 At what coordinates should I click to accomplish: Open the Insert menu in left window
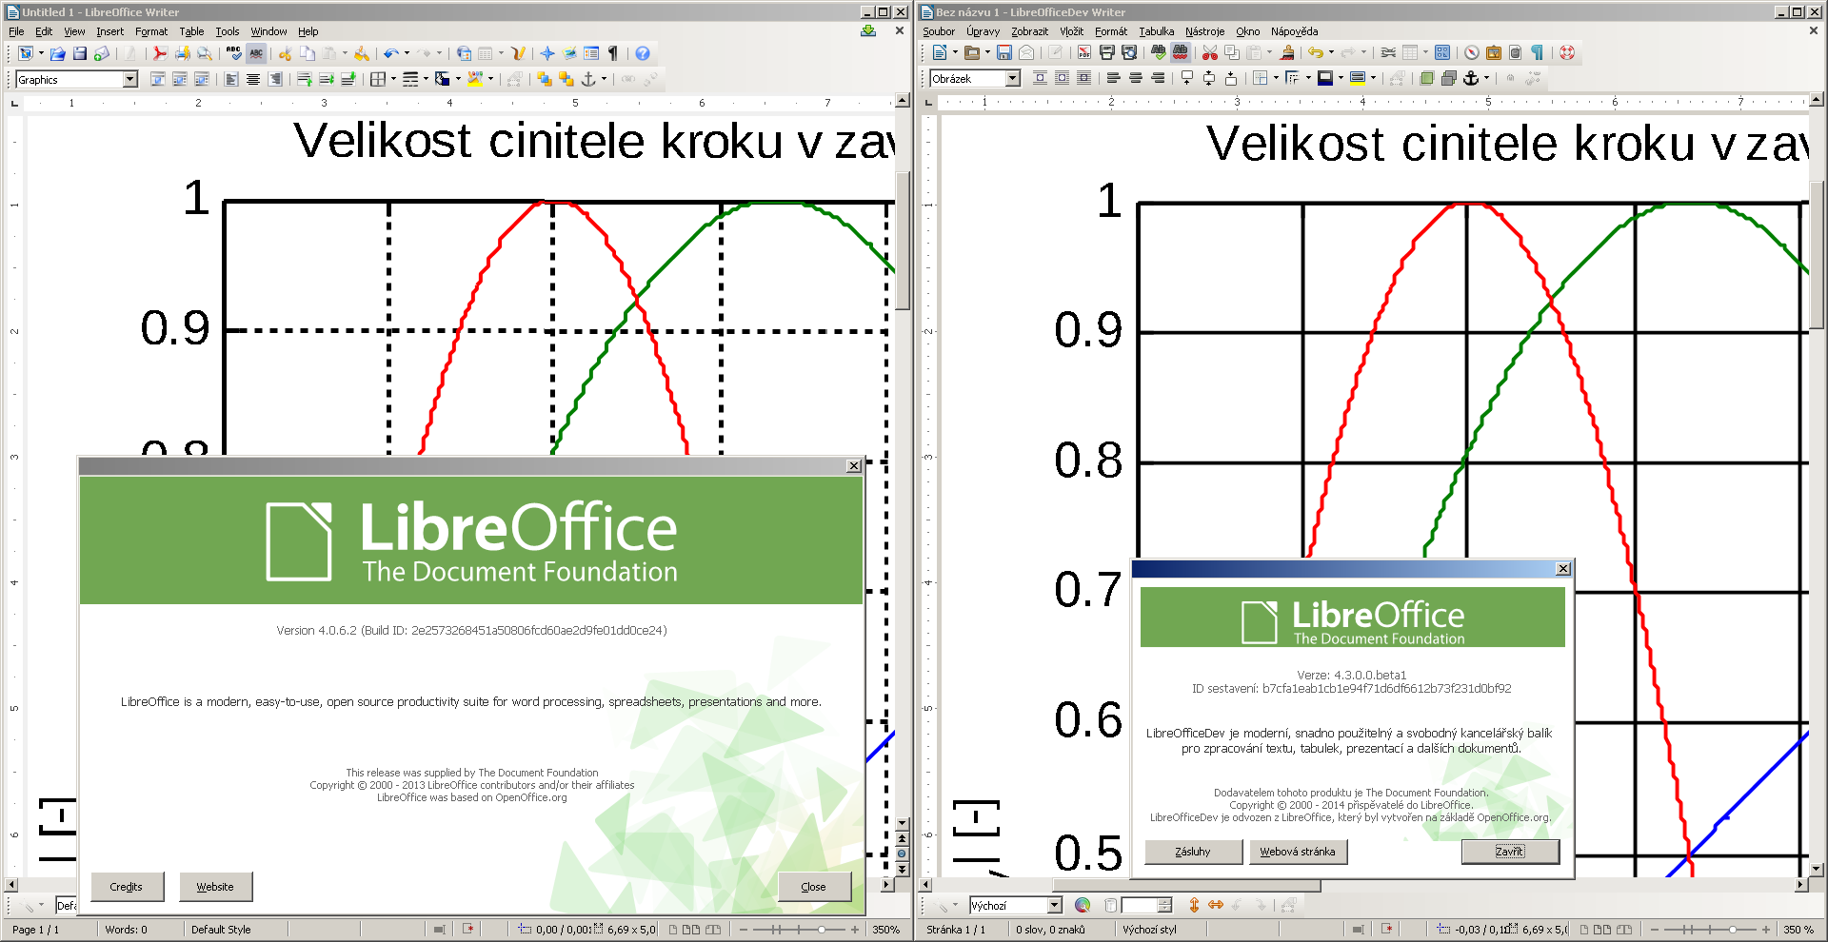109,31
